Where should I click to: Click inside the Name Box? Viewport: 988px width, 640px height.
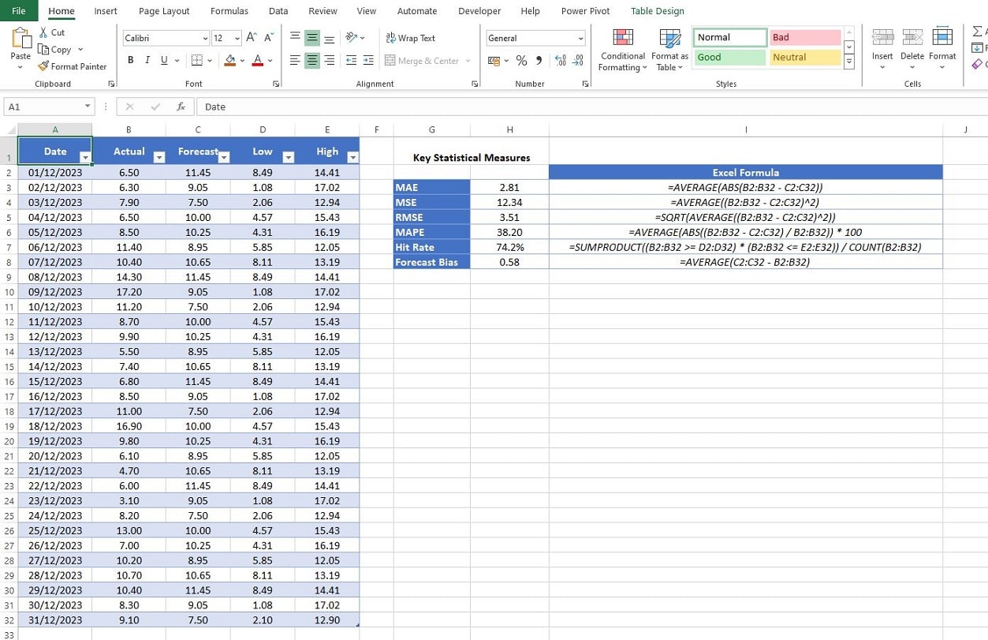(x=43, y=107)
